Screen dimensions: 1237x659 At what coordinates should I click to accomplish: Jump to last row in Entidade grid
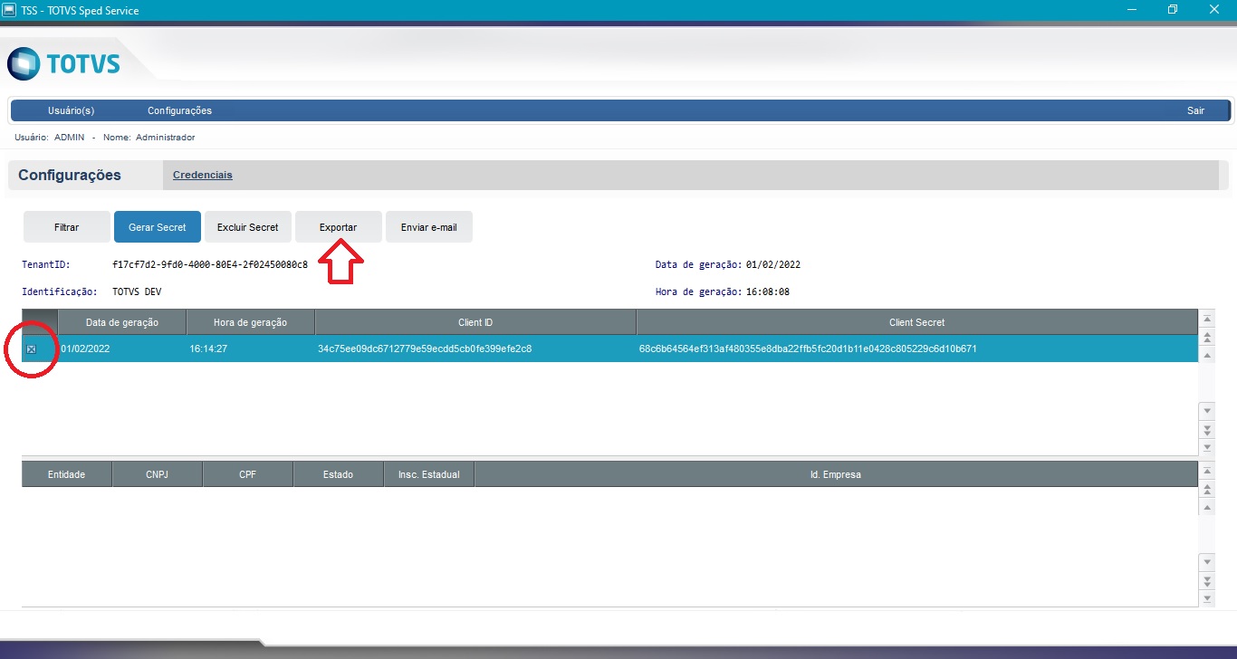tap(1206, 598)
